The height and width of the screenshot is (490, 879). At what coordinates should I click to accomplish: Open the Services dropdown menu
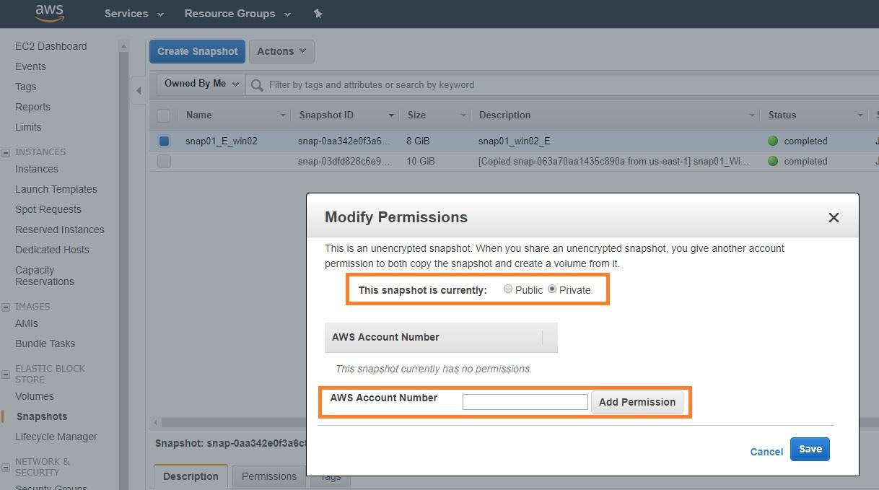[x=134, y=14]
